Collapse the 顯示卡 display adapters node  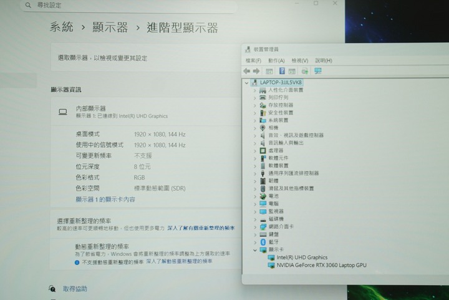tap(254, 250)
